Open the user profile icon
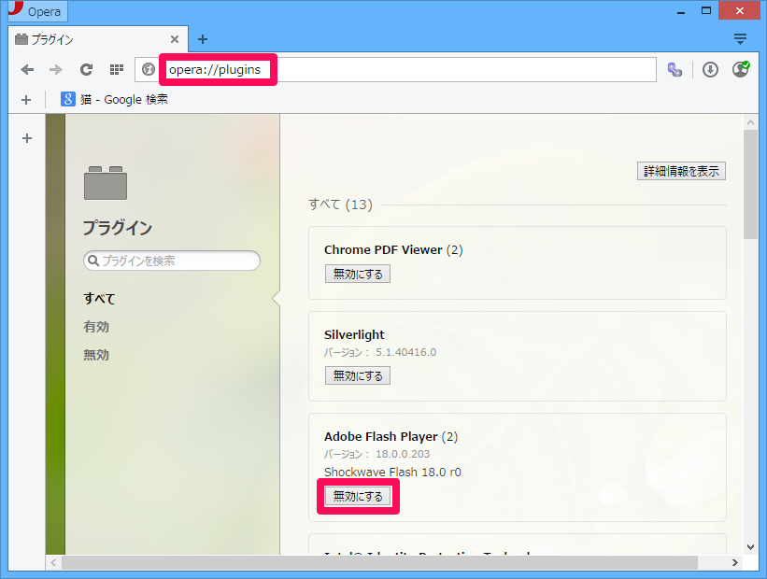 coord(740,70)
